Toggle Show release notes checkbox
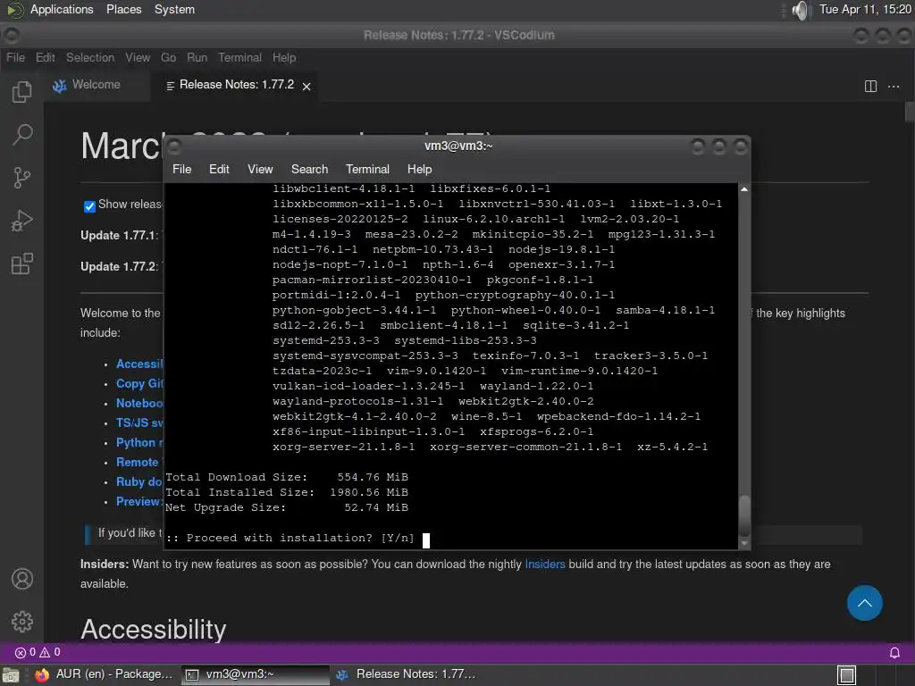This screenshot has width=915, height=686. (x=89, y=206)
